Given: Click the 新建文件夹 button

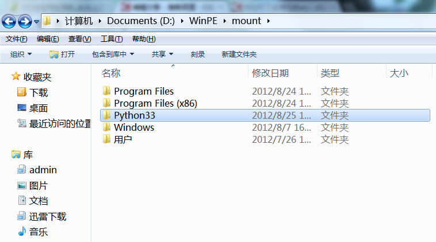Looking at the screenshot, I should (x=239, y=54).
